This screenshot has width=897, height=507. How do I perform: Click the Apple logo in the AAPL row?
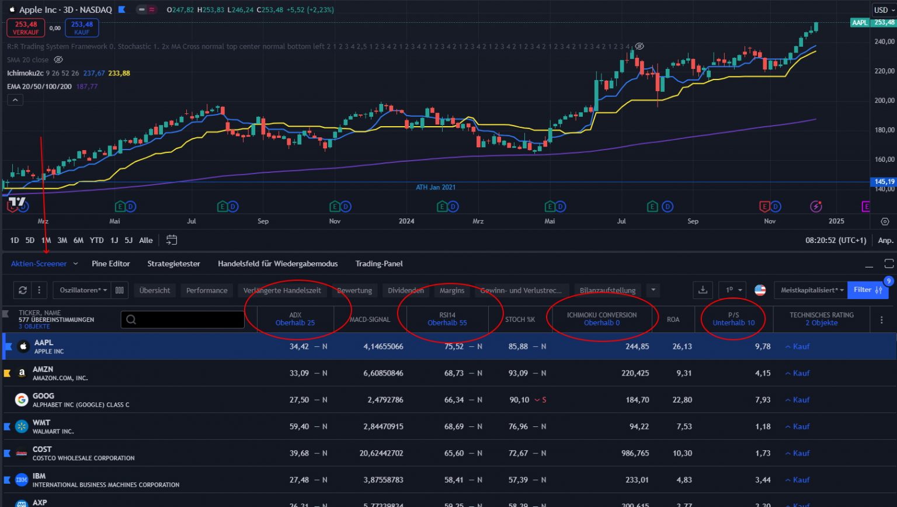pos(23,346)
